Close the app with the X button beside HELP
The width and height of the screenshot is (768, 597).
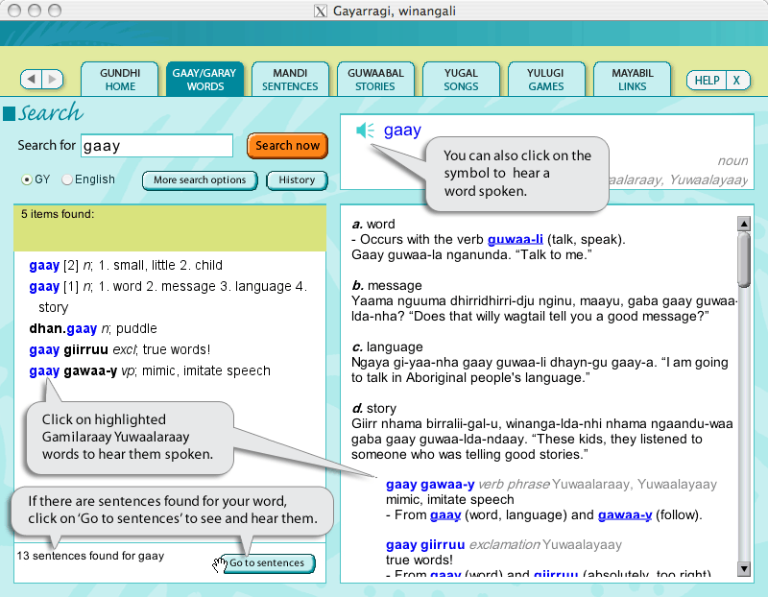[736, 81]
